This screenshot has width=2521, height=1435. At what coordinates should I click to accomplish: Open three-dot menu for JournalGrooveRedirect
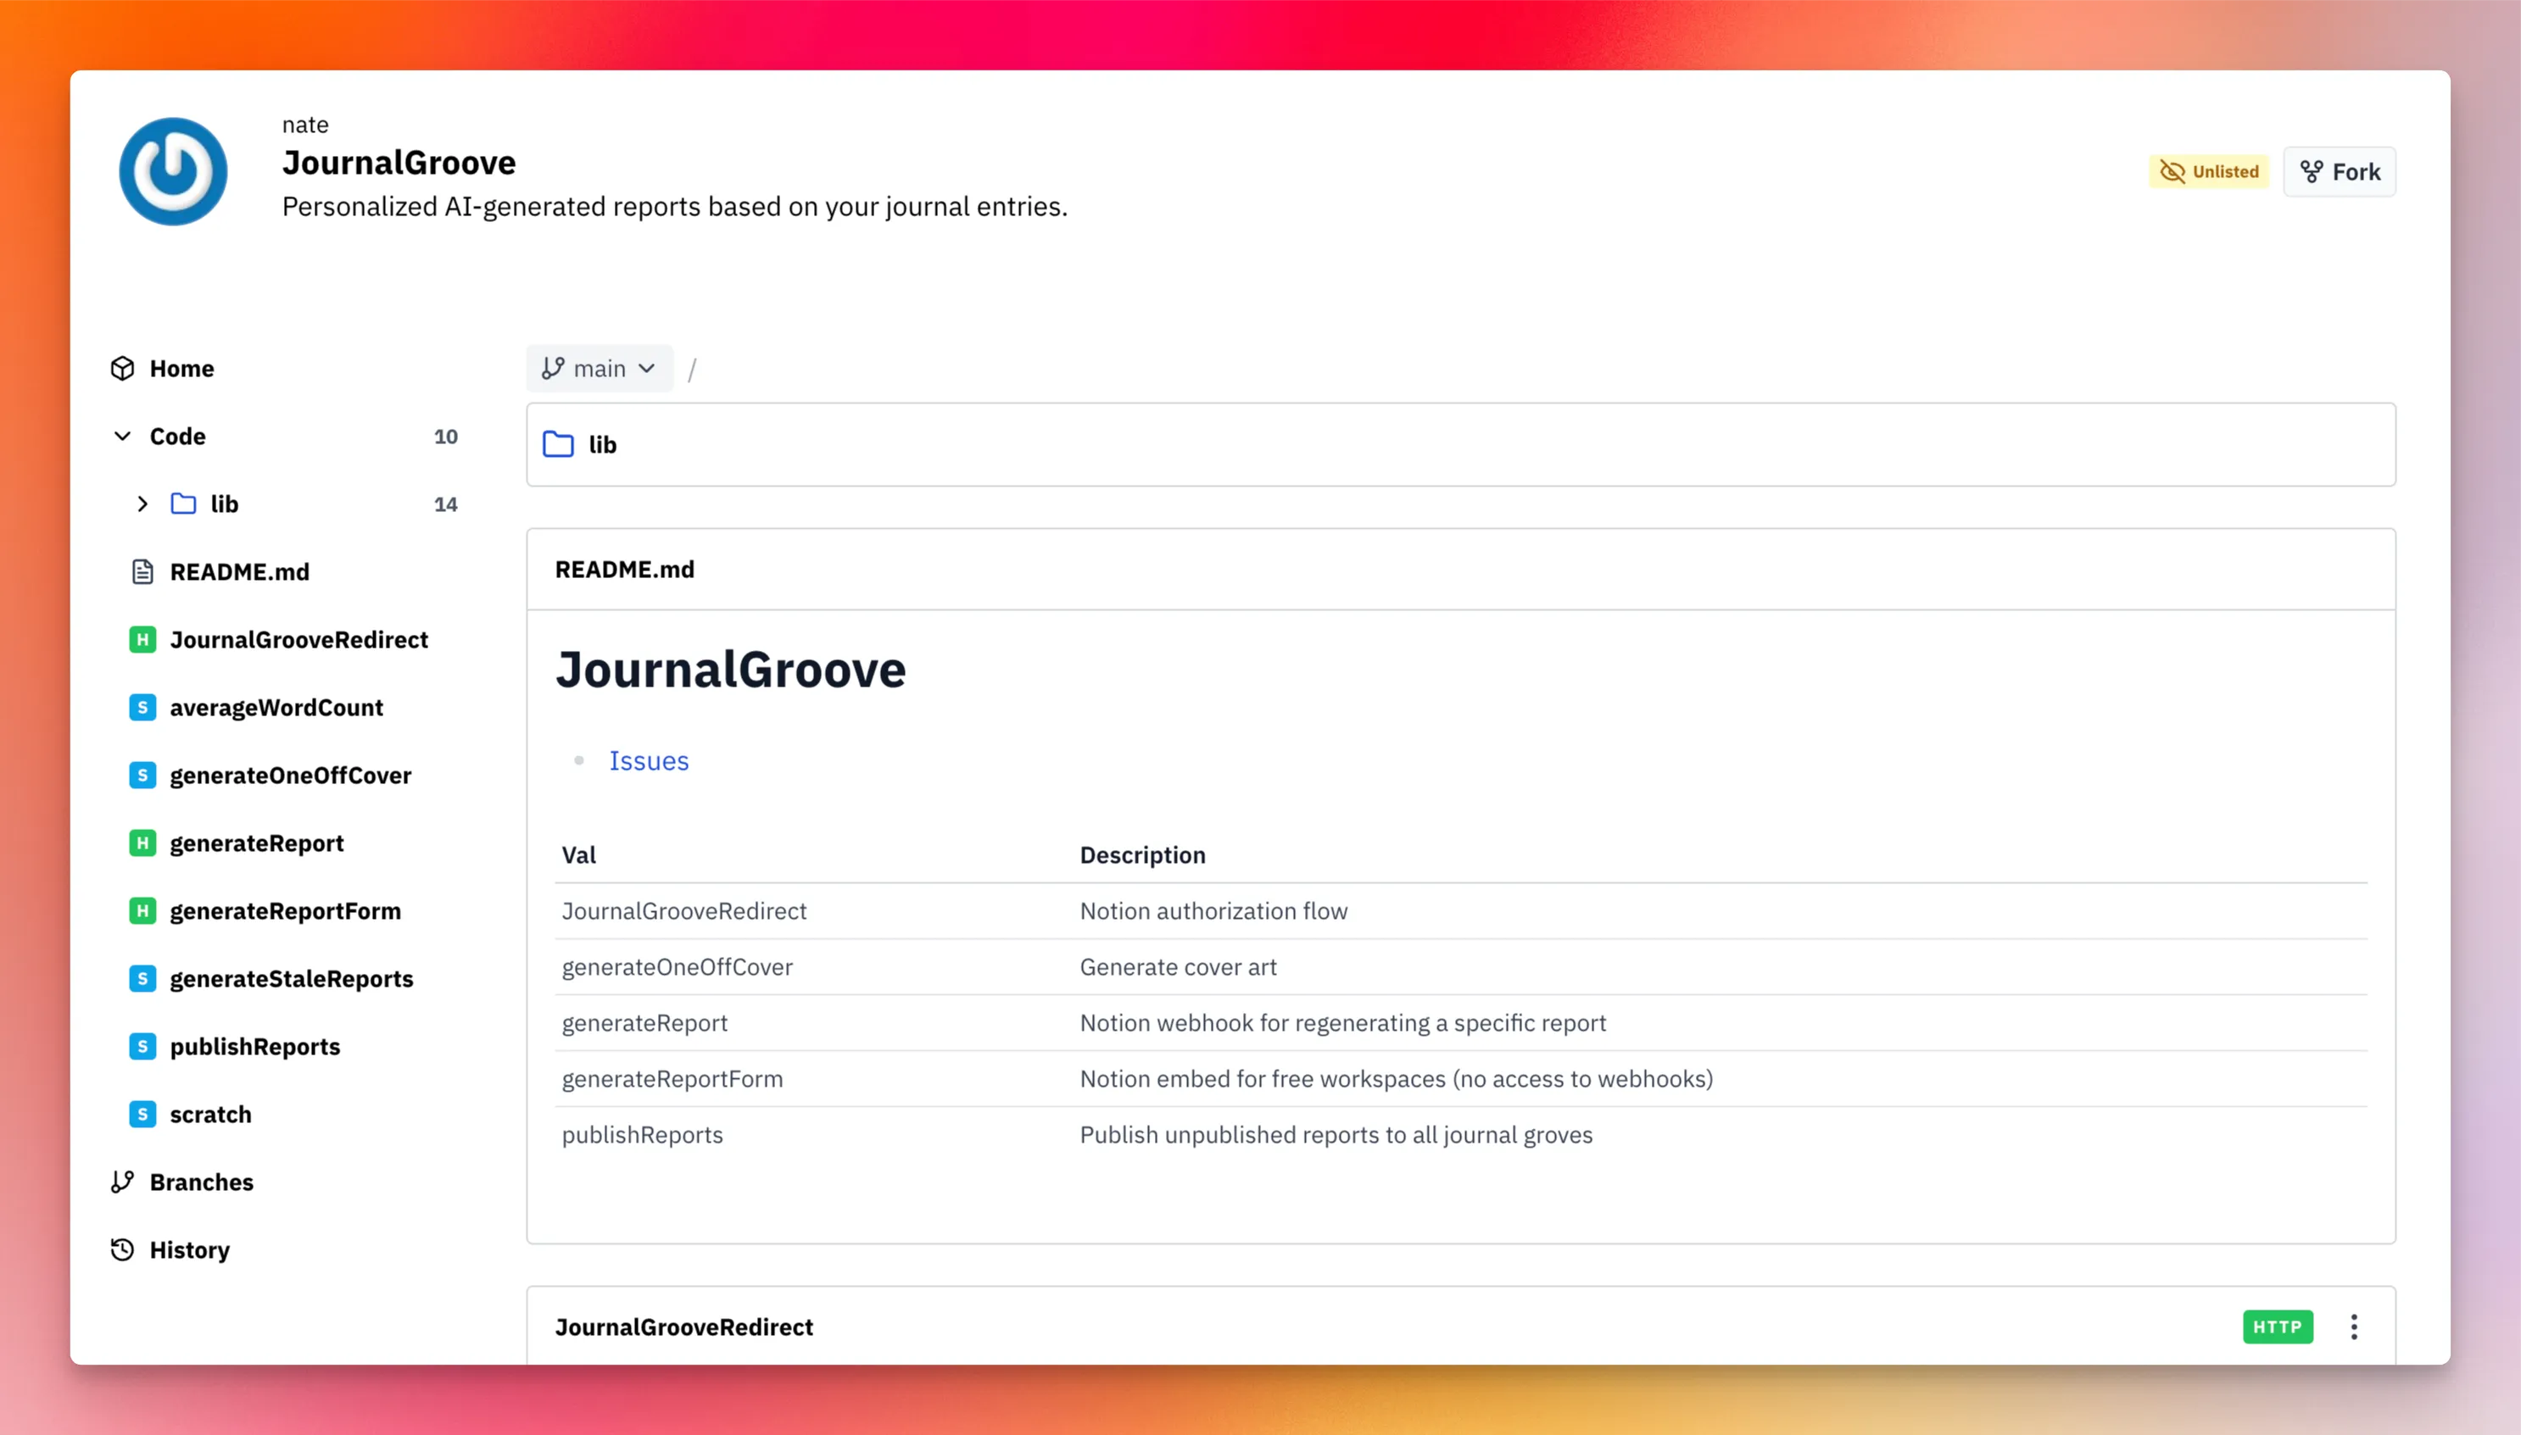2353,1327
